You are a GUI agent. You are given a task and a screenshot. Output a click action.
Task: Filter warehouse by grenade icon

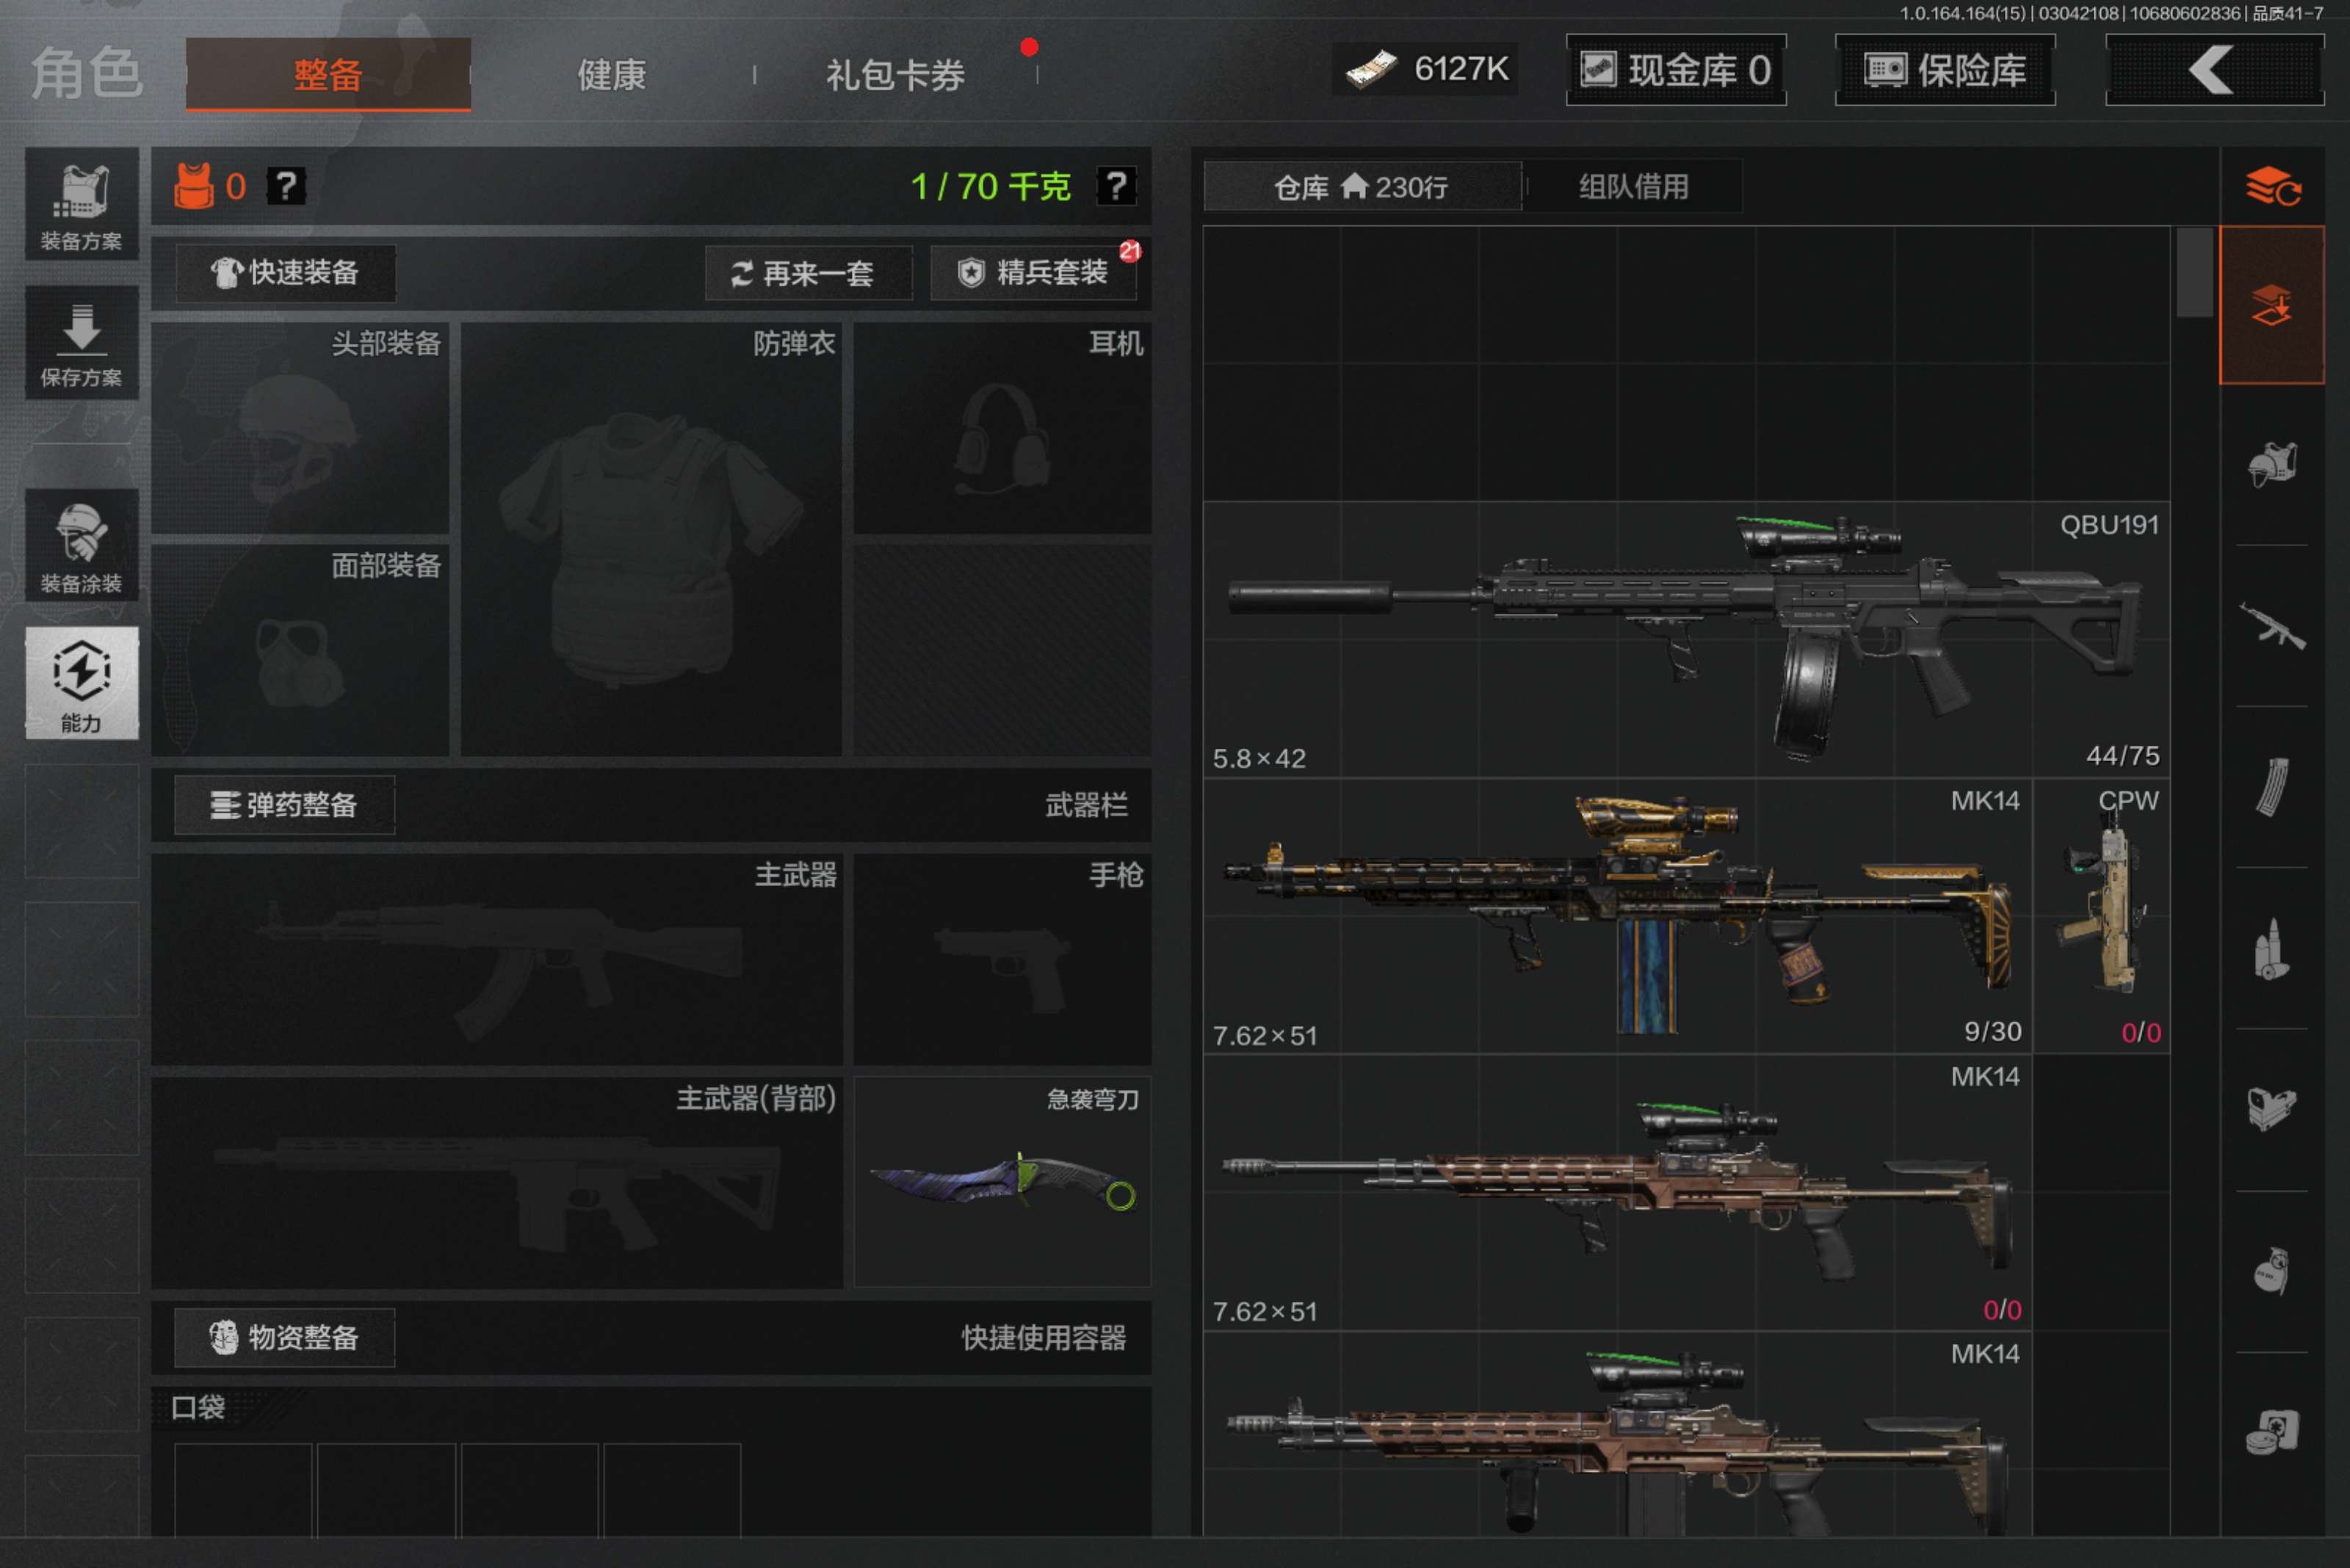[2271, 1271]
